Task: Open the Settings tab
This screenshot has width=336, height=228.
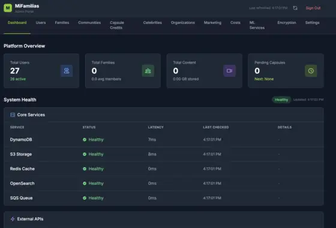Action: click(x=312, y=23)
